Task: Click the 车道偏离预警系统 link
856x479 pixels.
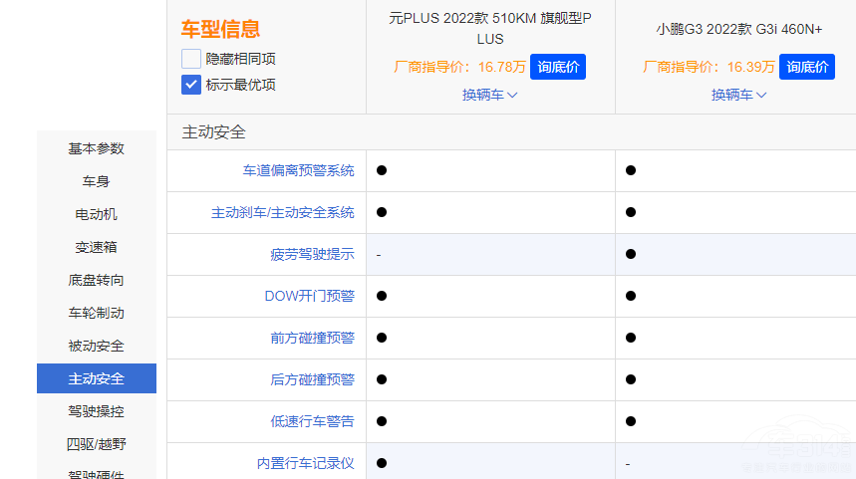Action: [x=298, y=170]
